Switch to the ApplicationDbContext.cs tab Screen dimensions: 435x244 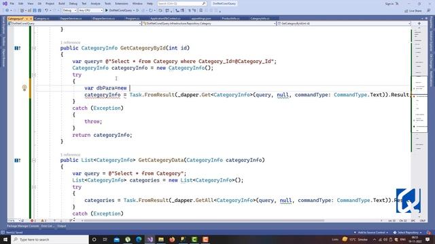pyautogui.click(x=165, y=18)
